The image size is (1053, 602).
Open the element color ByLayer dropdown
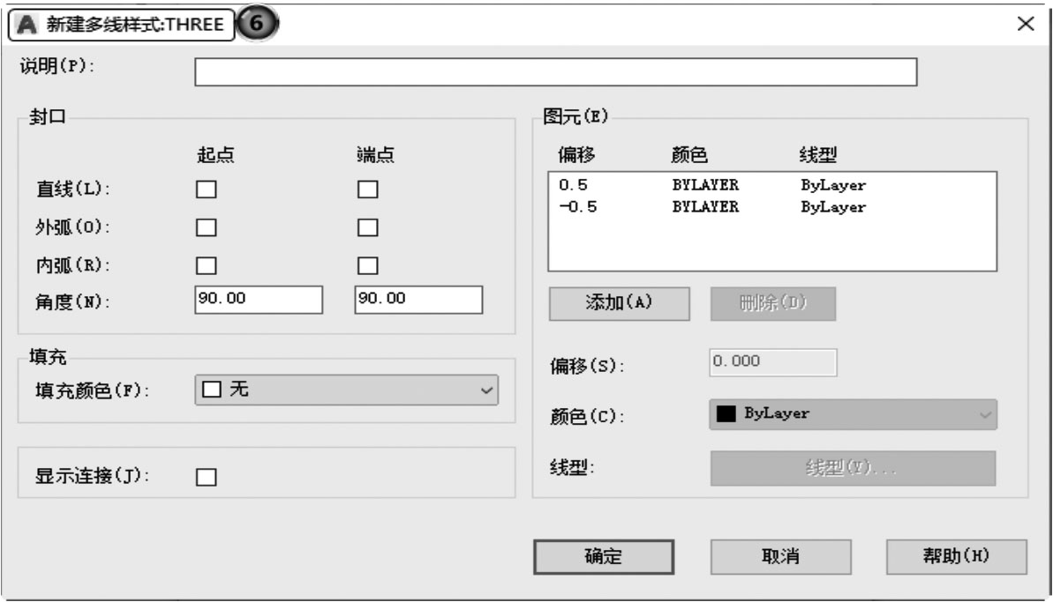pos(853,414)
